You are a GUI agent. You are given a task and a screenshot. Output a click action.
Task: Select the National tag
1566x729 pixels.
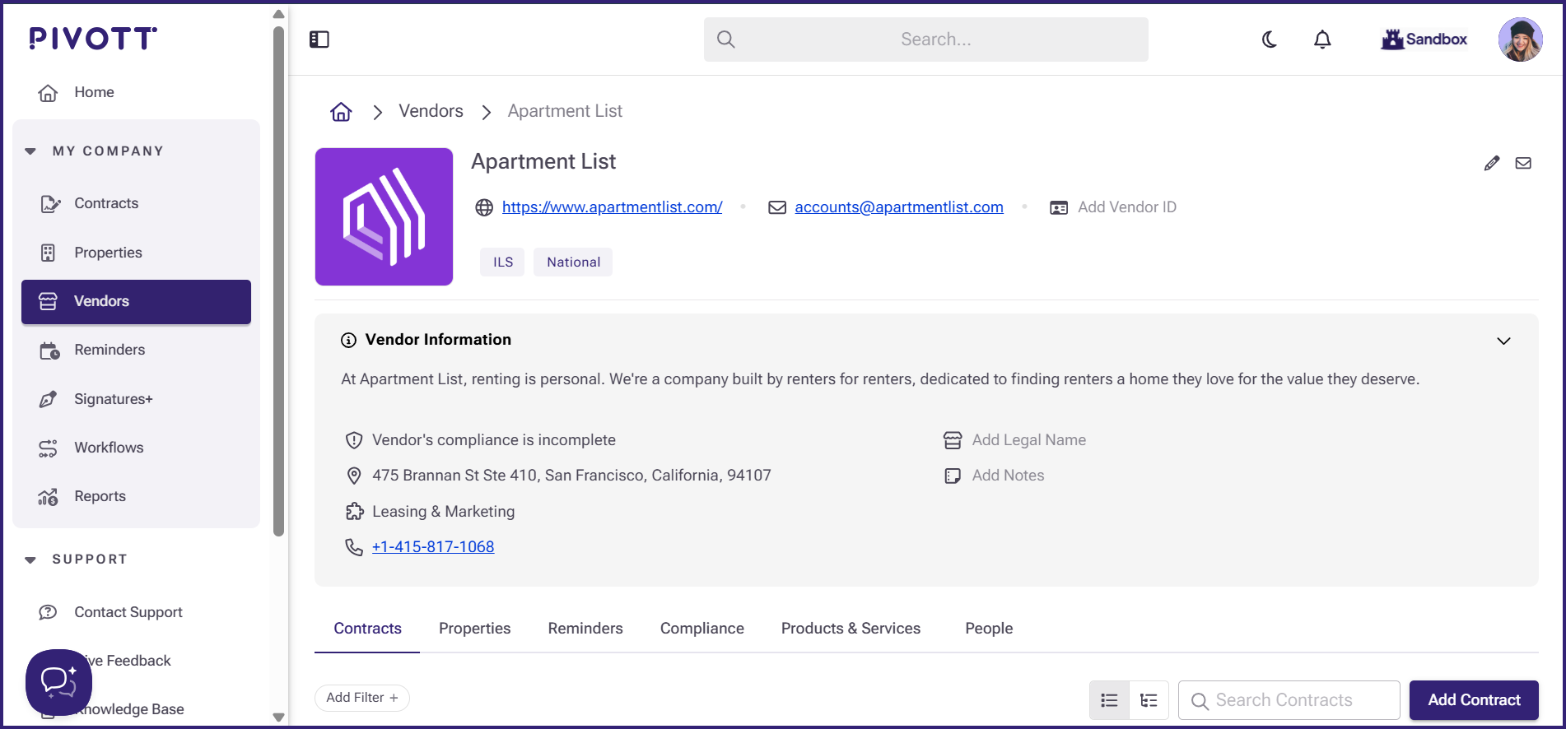[x=573, y=262]
